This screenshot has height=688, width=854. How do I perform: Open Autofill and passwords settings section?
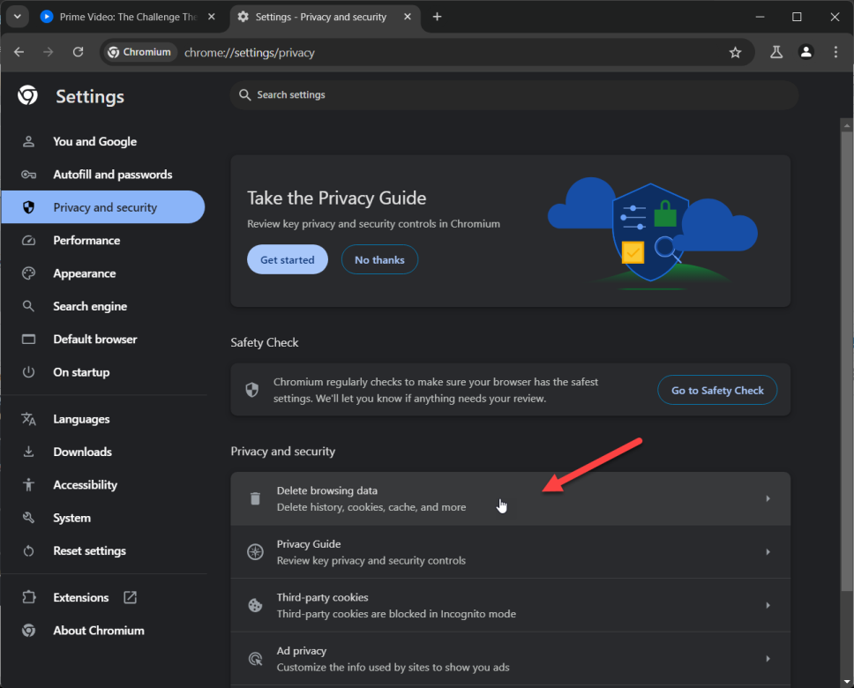(x=112, y=175)
